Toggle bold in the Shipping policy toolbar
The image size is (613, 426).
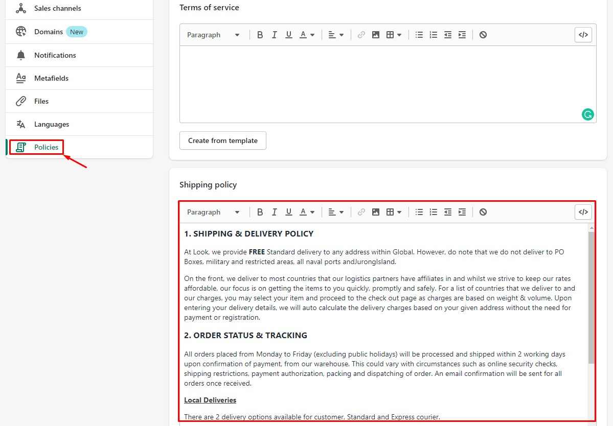(x=260, y=212)
